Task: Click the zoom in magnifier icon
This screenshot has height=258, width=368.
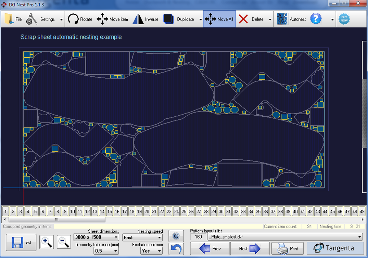Action: click(47, 242)
